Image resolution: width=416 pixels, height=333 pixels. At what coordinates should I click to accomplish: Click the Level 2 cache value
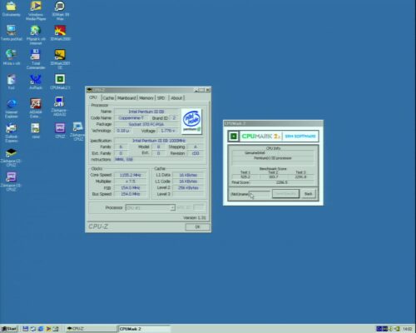pos(189,188)
